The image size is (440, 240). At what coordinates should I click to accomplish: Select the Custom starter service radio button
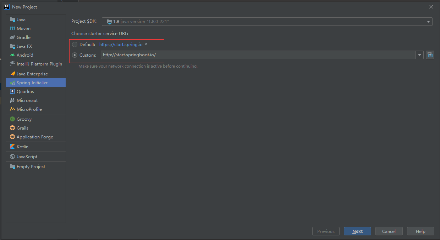(75, 55)
